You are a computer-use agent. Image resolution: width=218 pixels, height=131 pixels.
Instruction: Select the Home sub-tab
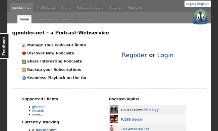(x=24, y=19)
